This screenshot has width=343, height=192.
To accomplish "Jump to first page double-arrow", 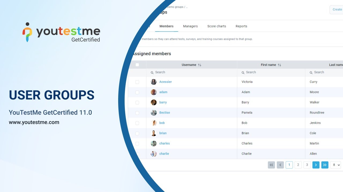I will click(x=271, y=165).
